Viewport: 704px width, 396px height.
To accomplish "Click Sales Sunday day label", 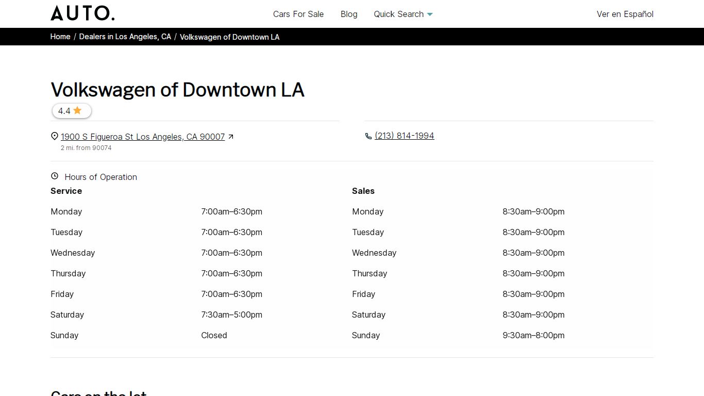I will tap(366, 335).
